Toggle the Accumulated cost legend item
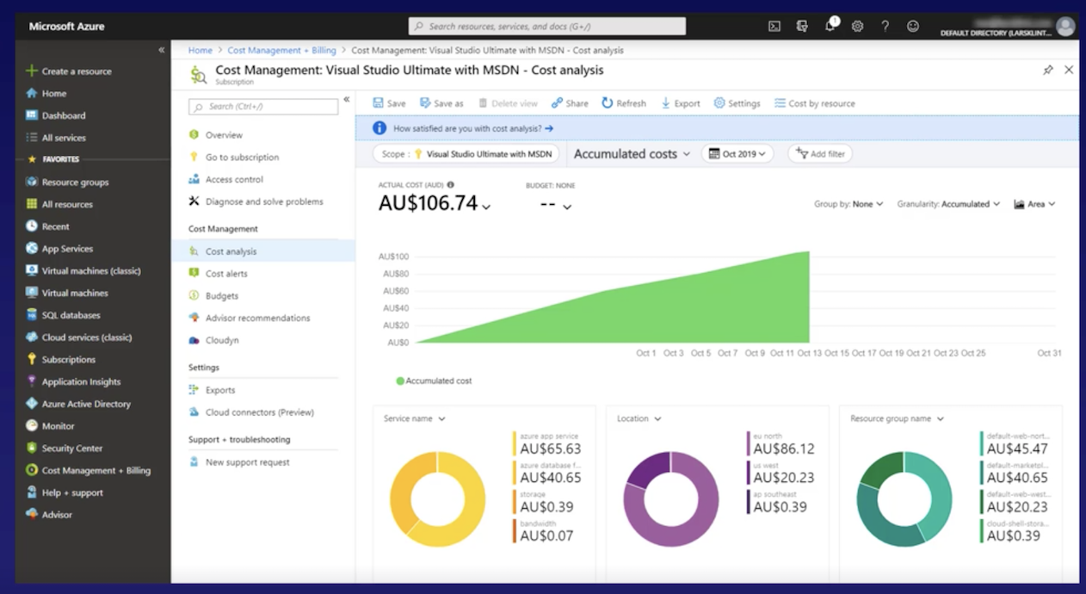The image size is (1086, 594). (434, 381)
